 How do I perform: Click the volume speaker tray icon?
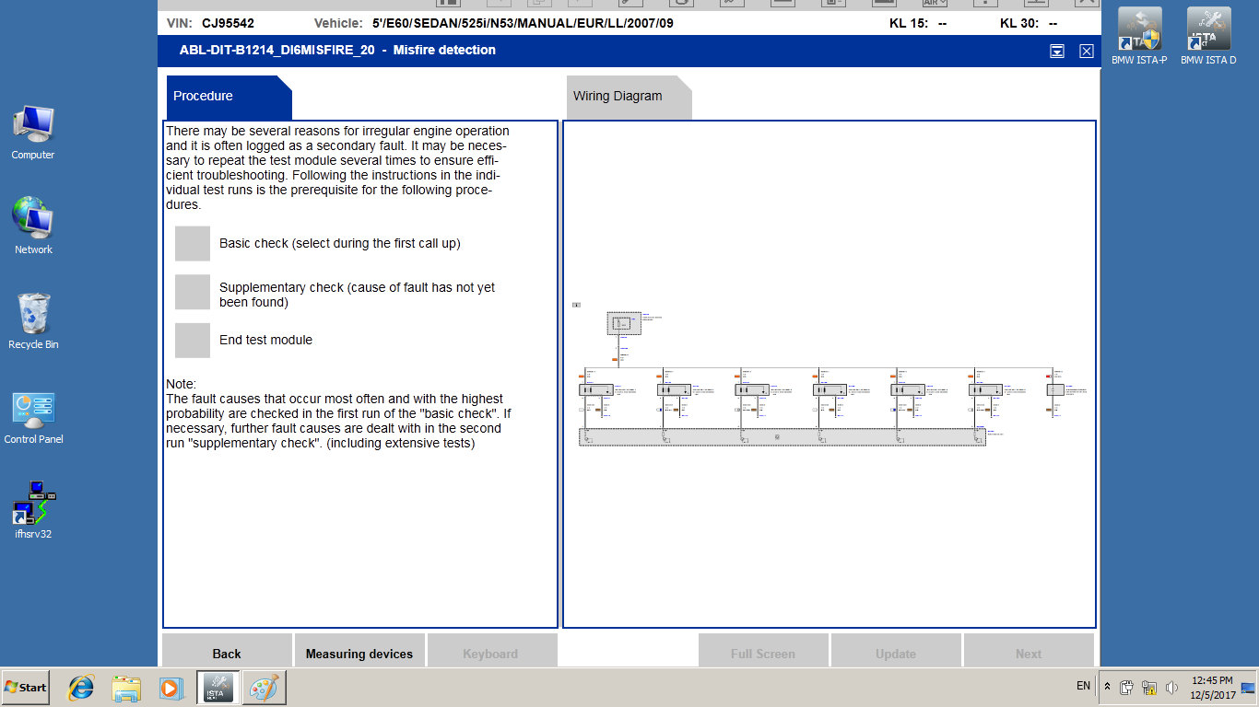[x=1171, y=688]
